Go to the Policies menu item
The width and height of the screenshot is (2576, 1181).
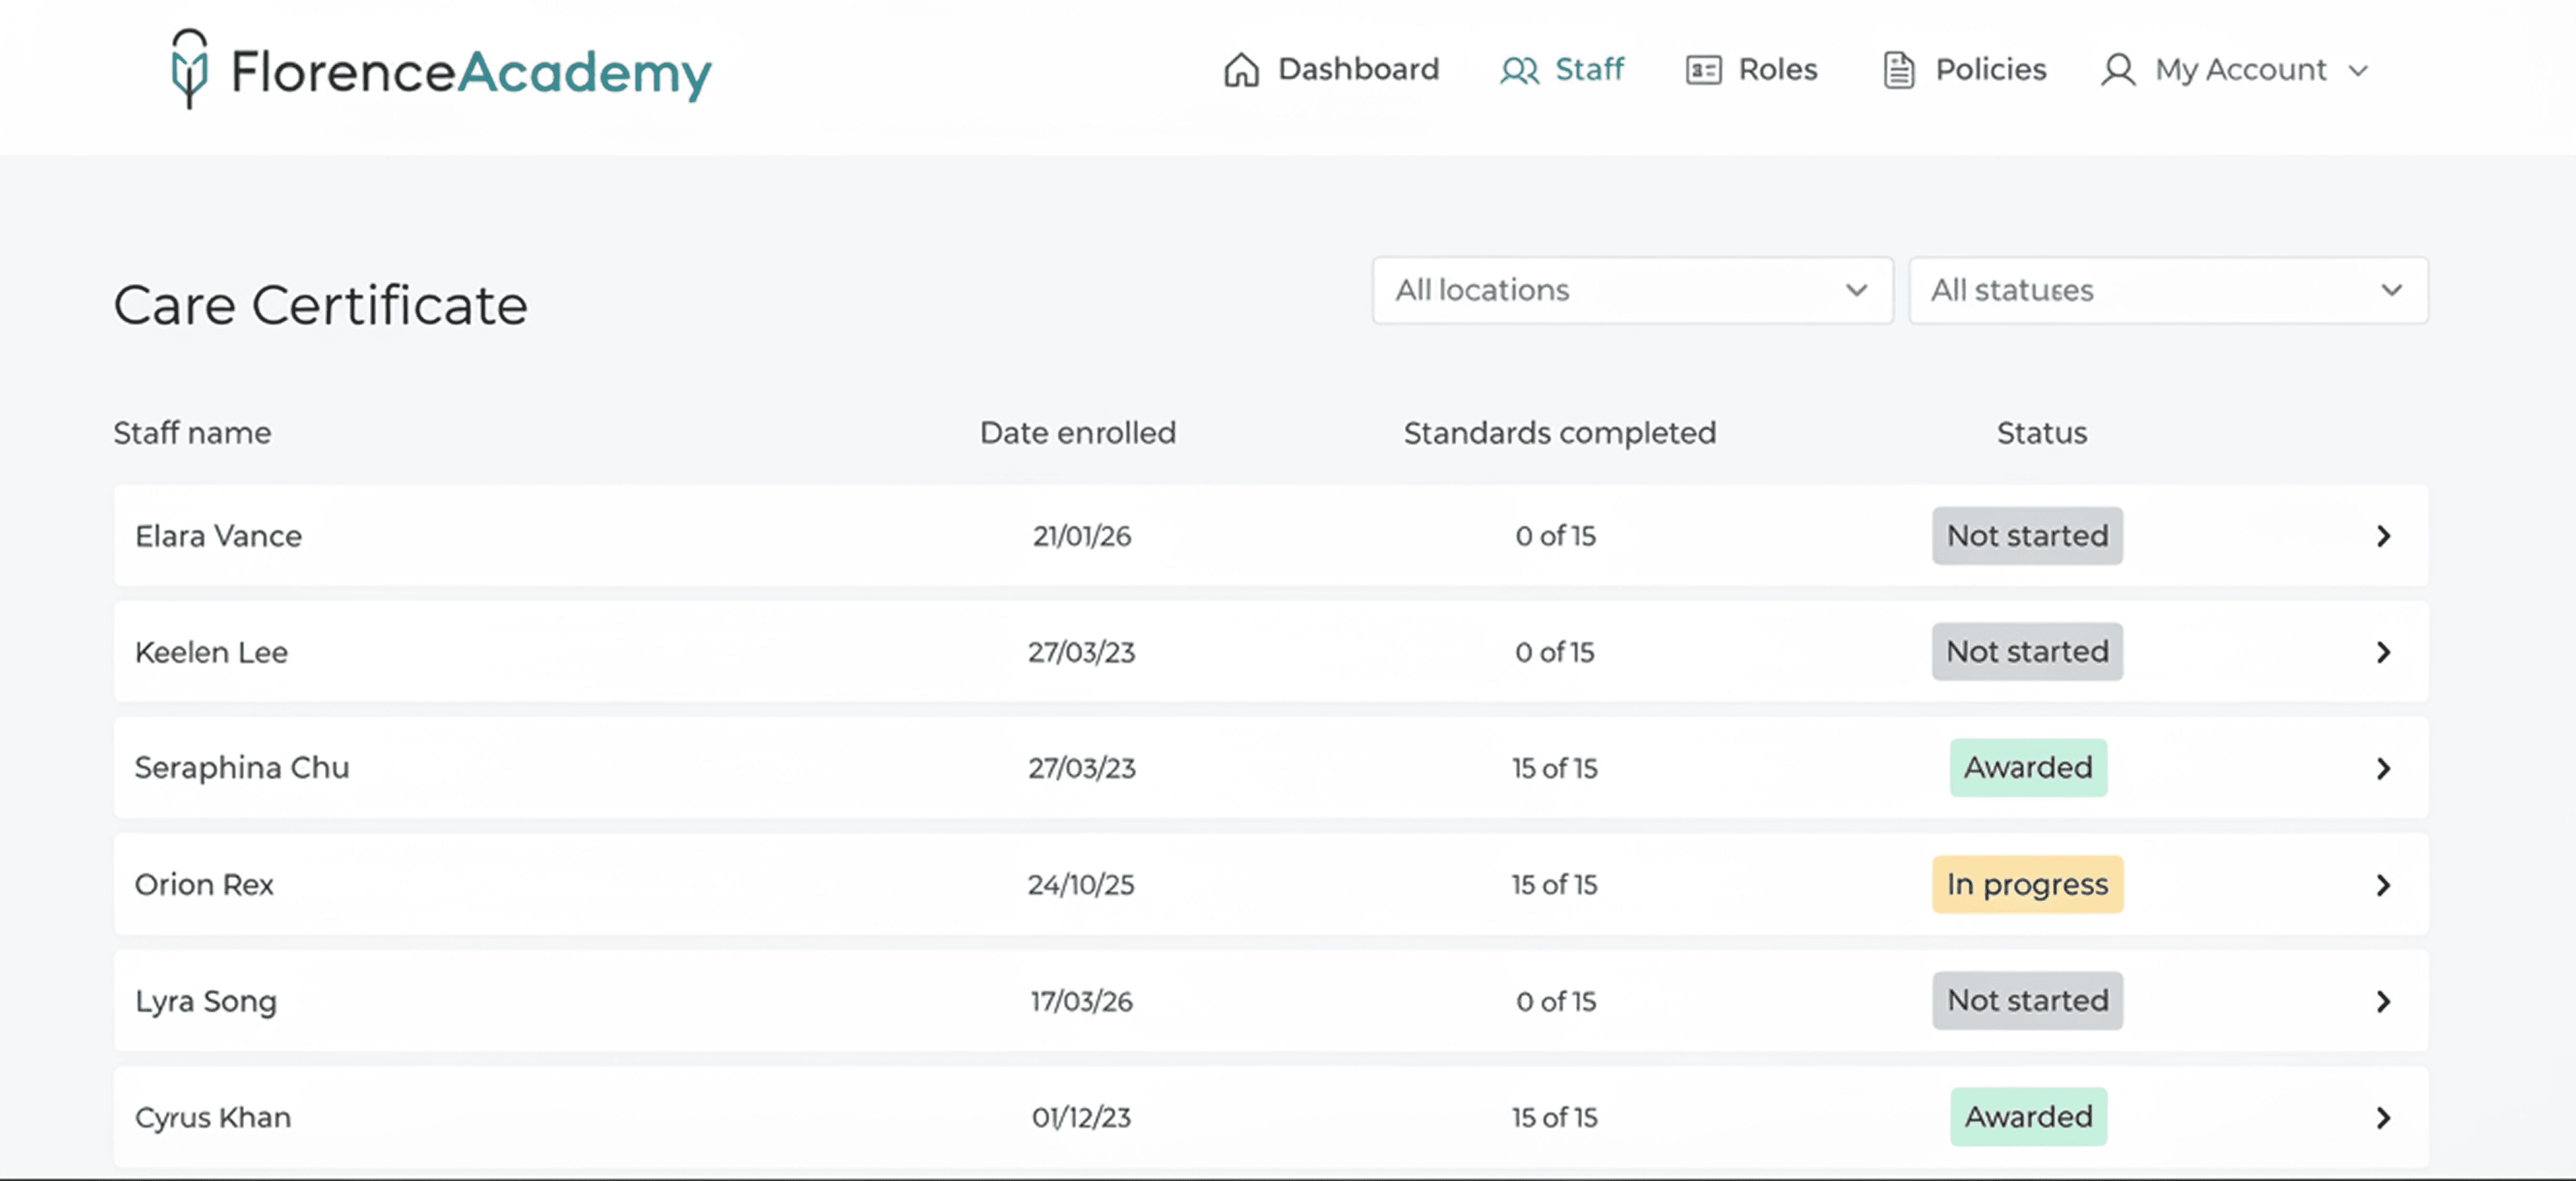coord(1990,69)
